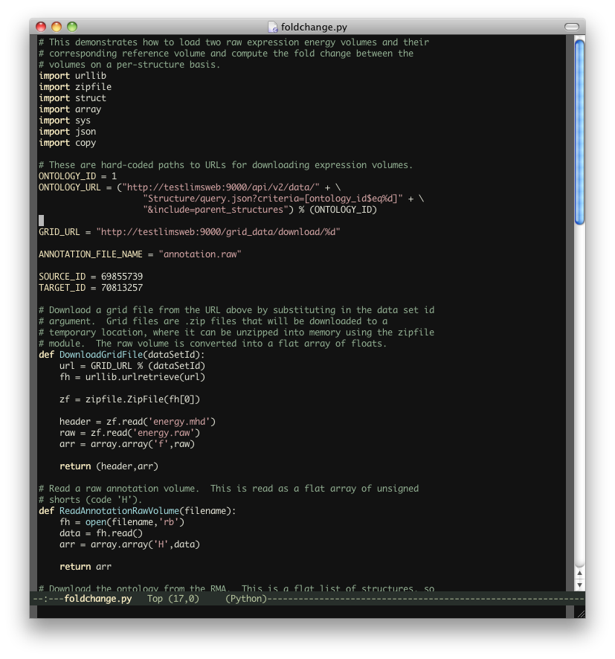Click the "arr = array.array('H',data)" line

(x=130, y=544)
